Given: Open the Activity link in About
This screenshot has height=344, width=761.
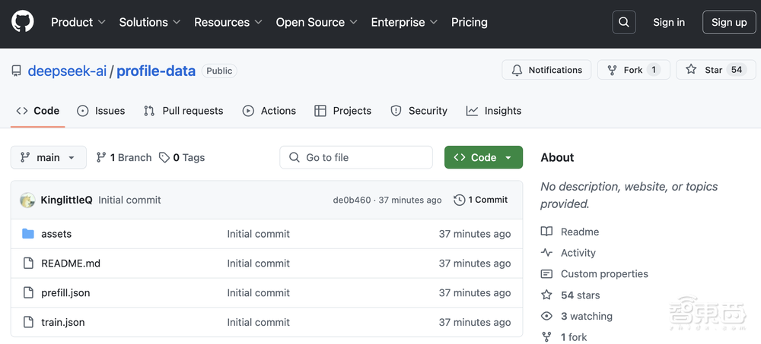Looking at the screenshot, I should [578, 253].
